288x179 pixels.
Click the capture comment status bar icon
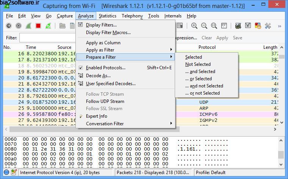tap(14, 172)
